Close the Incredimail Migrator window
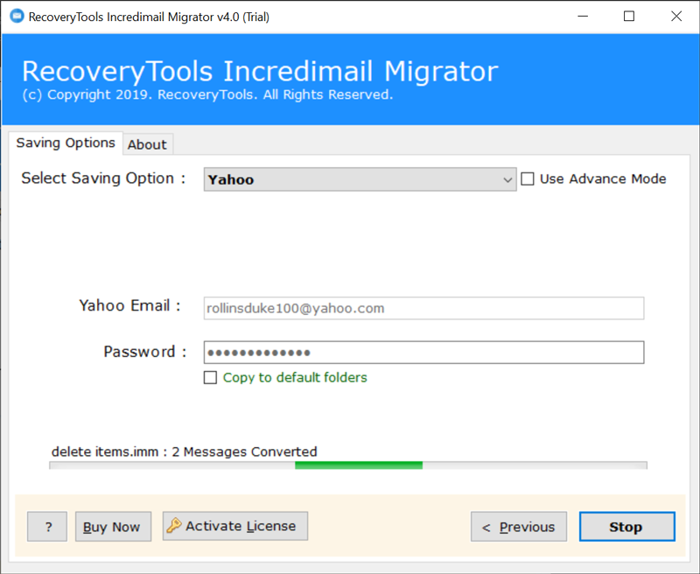The image size is (700, 574). tap(676, 17)
